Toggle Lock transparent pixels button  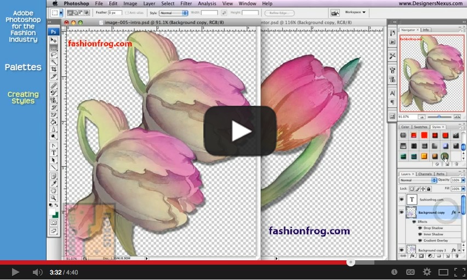(412, 189)
